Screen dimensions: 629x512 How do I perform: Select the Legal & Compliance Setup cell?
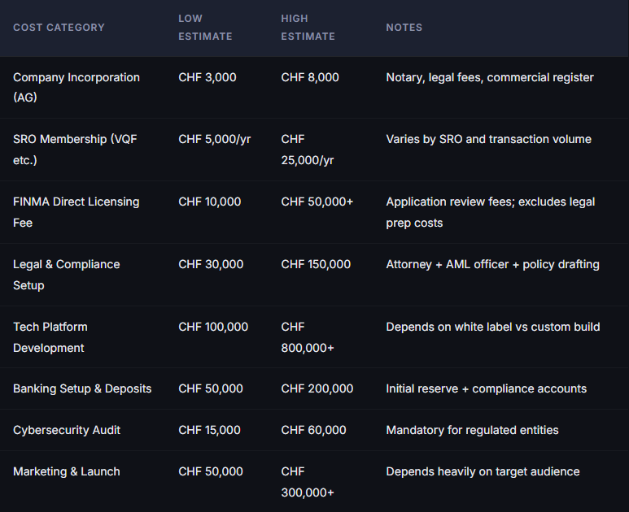point(67,275)
